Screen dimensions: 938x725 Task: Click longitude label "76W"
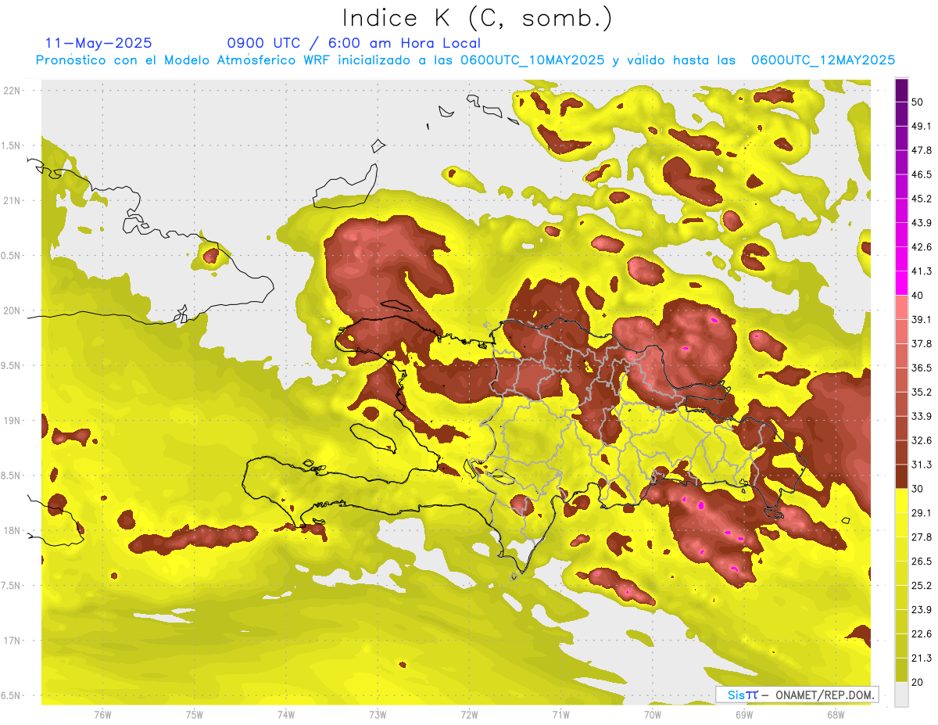(x=102, y=714)
